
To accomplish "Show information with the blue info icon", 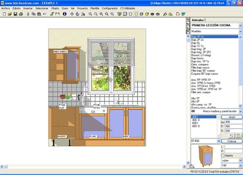I will [65, 14].
